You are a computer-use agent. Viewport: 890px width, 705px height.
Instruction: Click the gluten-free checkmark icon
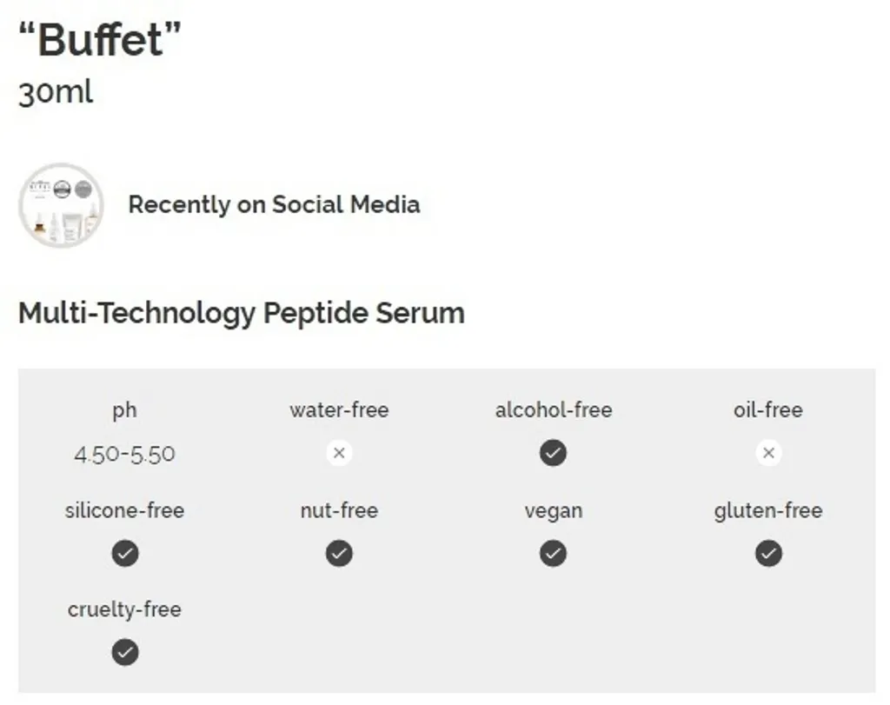768,553
